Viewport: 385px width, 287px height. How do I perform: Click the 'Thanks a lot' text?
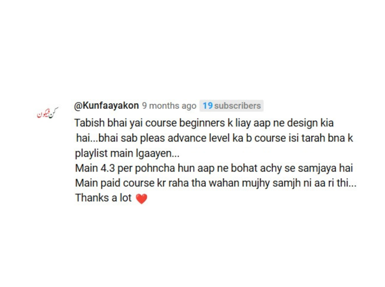[103, 198]
